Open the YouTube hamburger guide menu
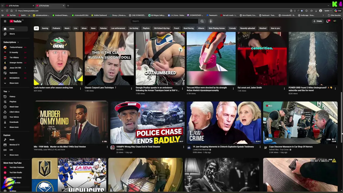This screenshot has height=193, width=343. [5, 21]
